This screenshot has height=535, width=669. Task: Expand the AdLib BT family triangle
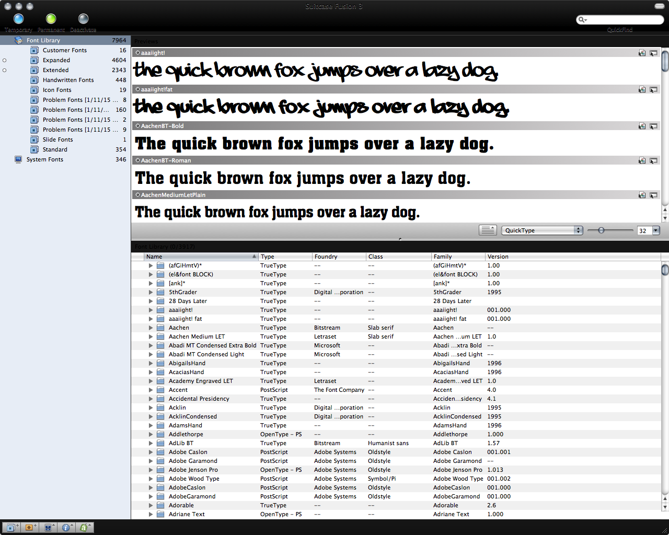coord(151,443)
